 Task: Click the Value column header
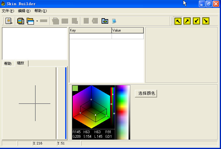128,30
